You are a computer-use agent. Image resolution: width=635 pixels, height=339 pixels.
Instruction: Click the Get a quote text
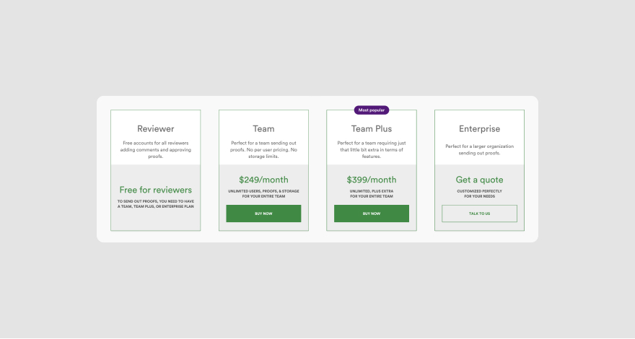coord(479,180)
